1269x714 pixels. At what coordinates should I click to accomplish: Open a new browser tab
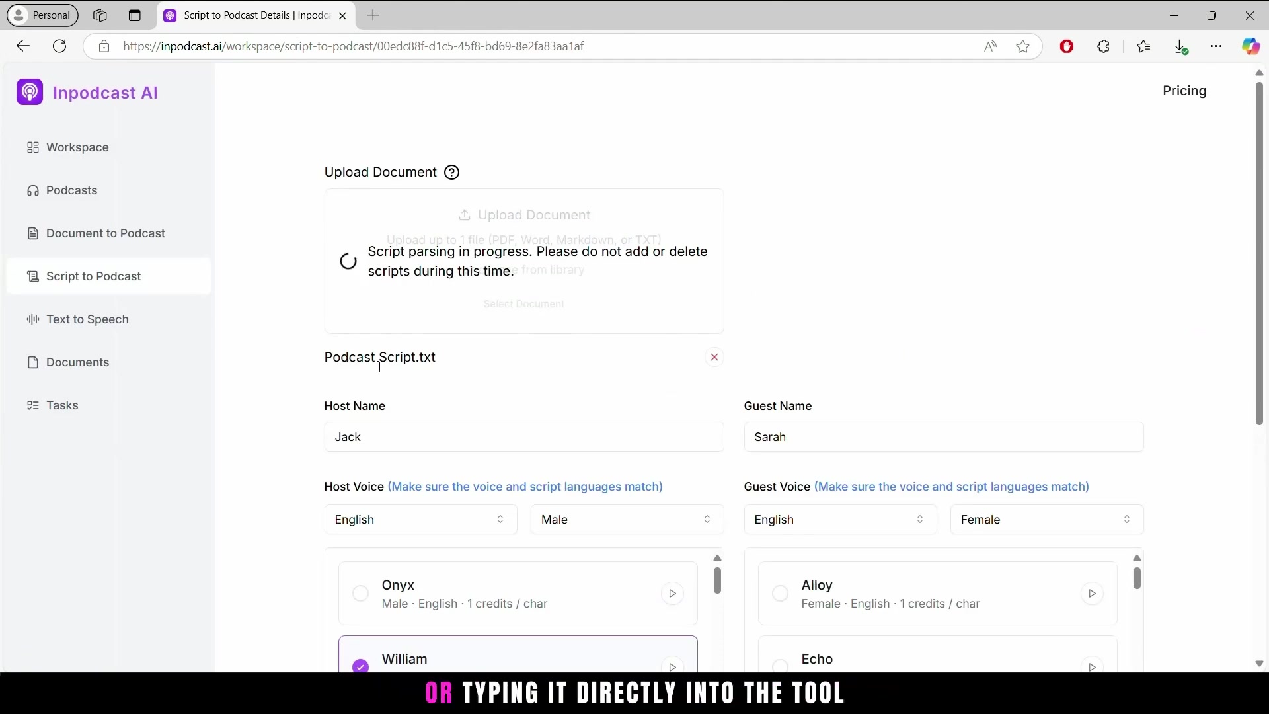(373, 15)
